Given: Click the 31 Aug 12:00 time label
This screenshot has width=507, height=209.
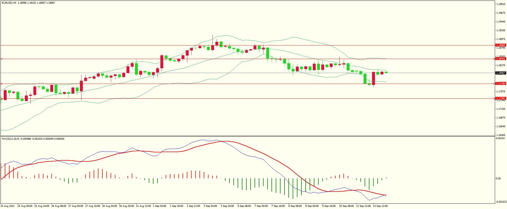Looking at the screenshot, I should pos(143,206).
